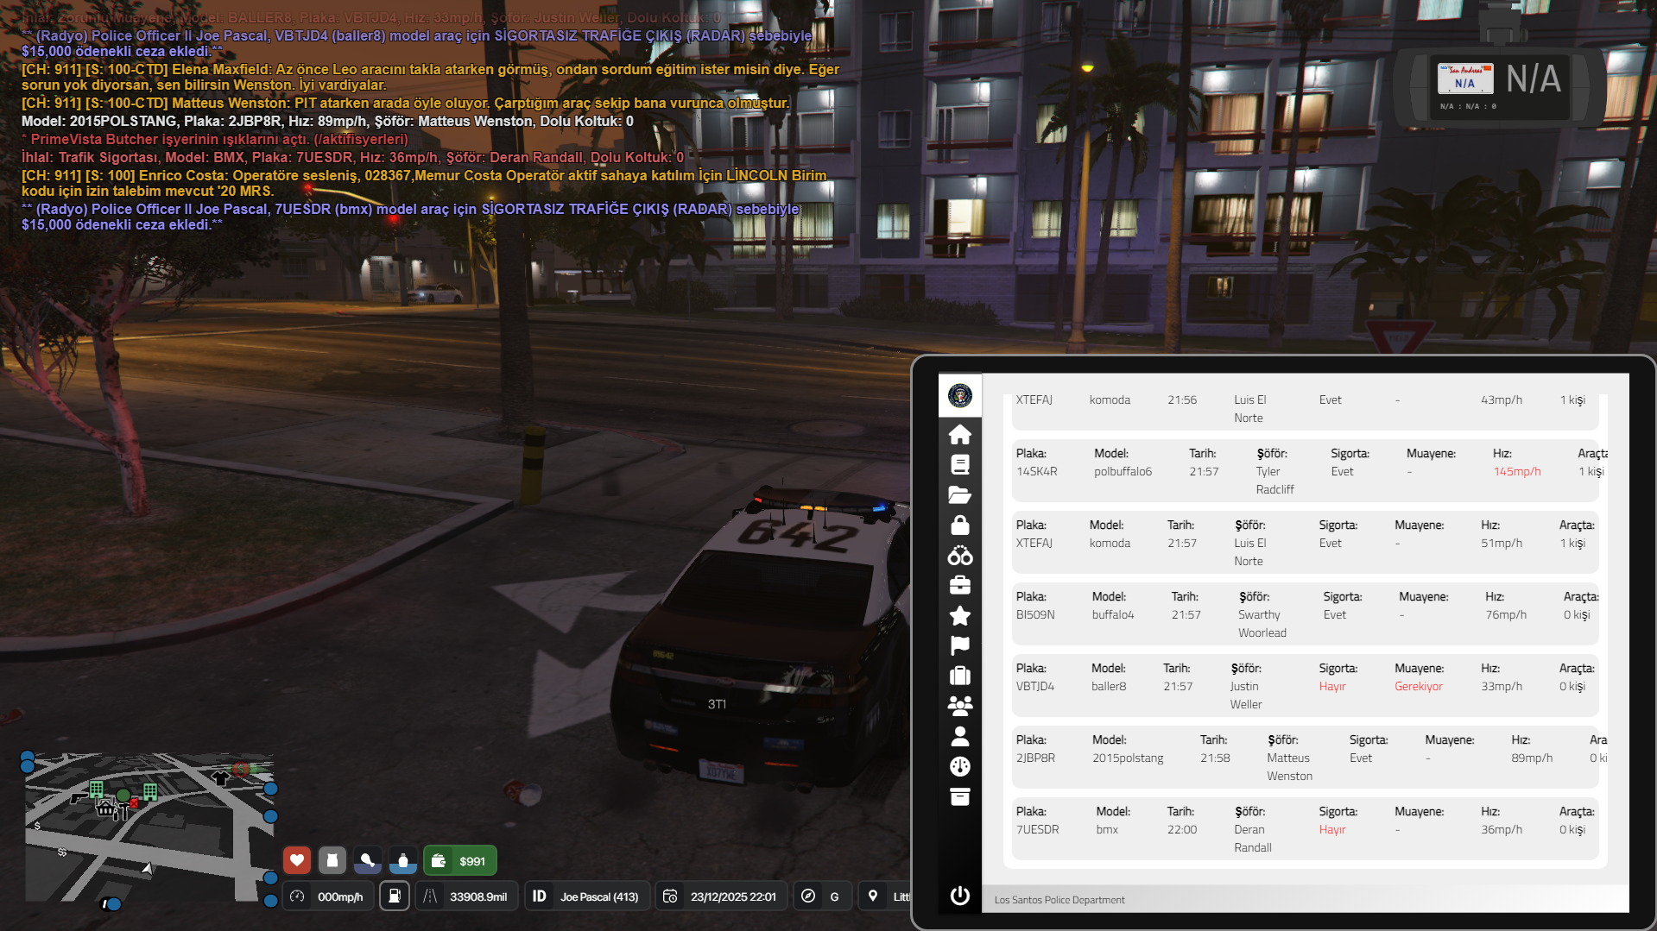Click the location pin icon
The image size is (1657, 931).
pyautogui.click(x=873, y=896)
